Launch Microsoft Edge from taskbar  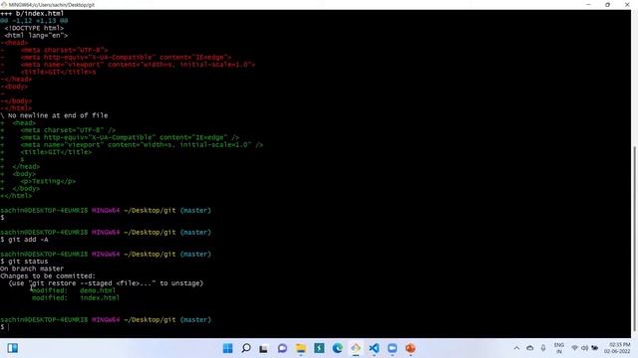(x=337, y=348)
